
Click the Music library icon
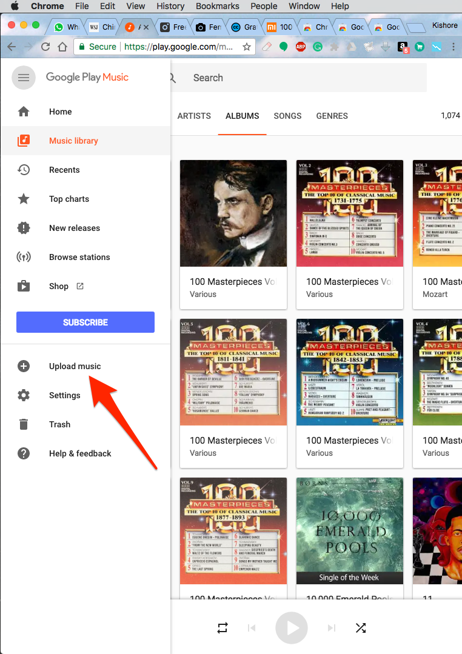pos(24,141)
